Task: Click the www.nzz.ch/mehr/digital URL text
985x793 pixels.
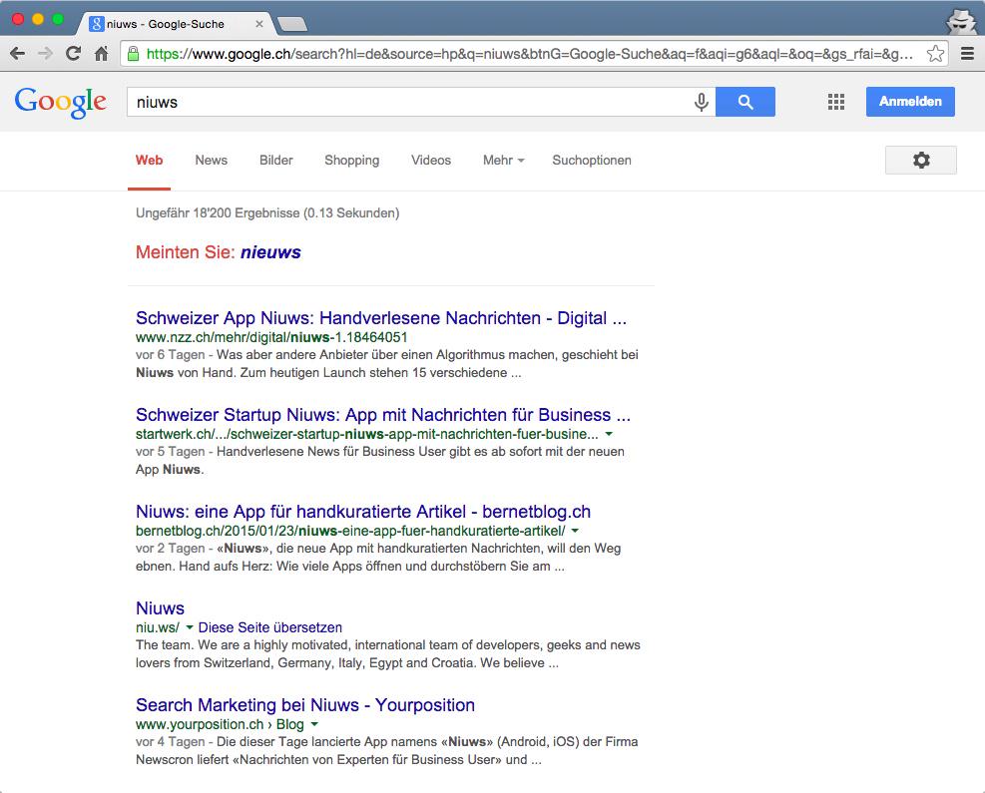Action: [x=271, y=337]
